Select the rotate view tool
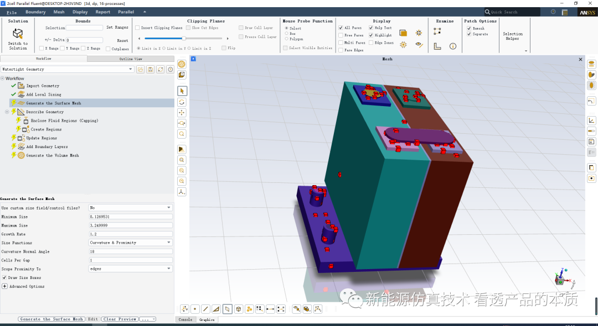The height and width of the screenshot is (326, 598). point(182,102)
